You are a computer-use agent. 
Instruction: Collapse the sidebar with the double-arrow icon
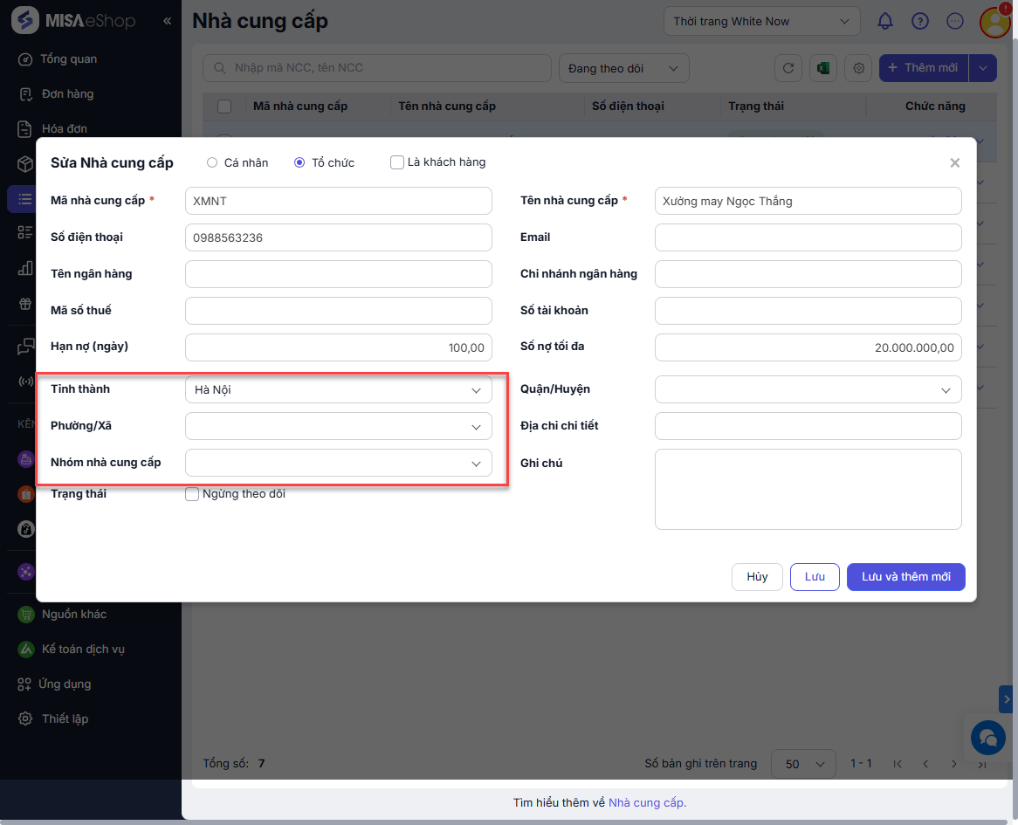click(x=167, y=21)
